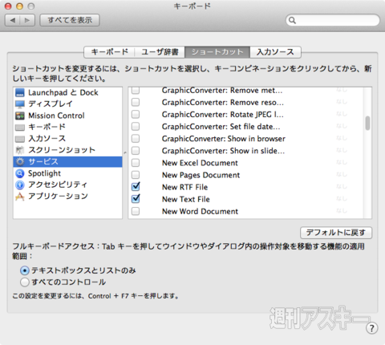
Task: Enable GraphicConverter: Show in browser checkbox
Action: (x=136, y=139)
